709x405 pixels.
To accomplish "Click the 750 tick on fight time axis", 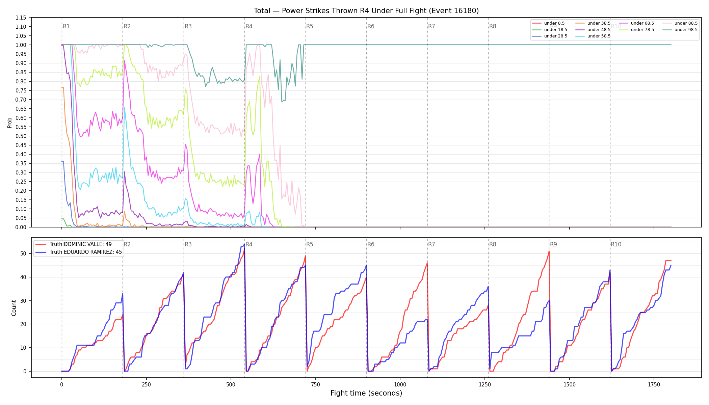I will coord(316,384).
